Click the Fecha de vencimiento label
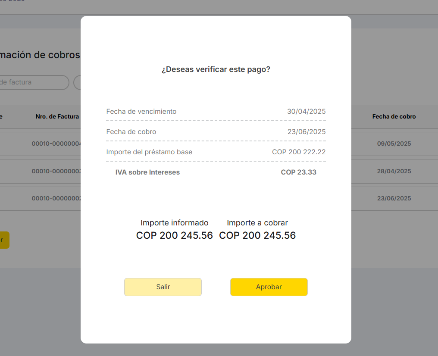 [141, 112]
